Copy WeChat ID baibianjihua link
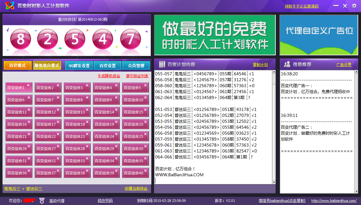 (x=282, y=201)
